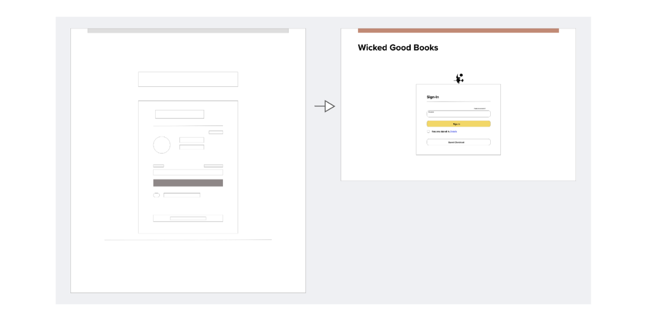Click the Sign-In heading text
The height and width of the screenshot is (321, 647).
tap(433, 97)
